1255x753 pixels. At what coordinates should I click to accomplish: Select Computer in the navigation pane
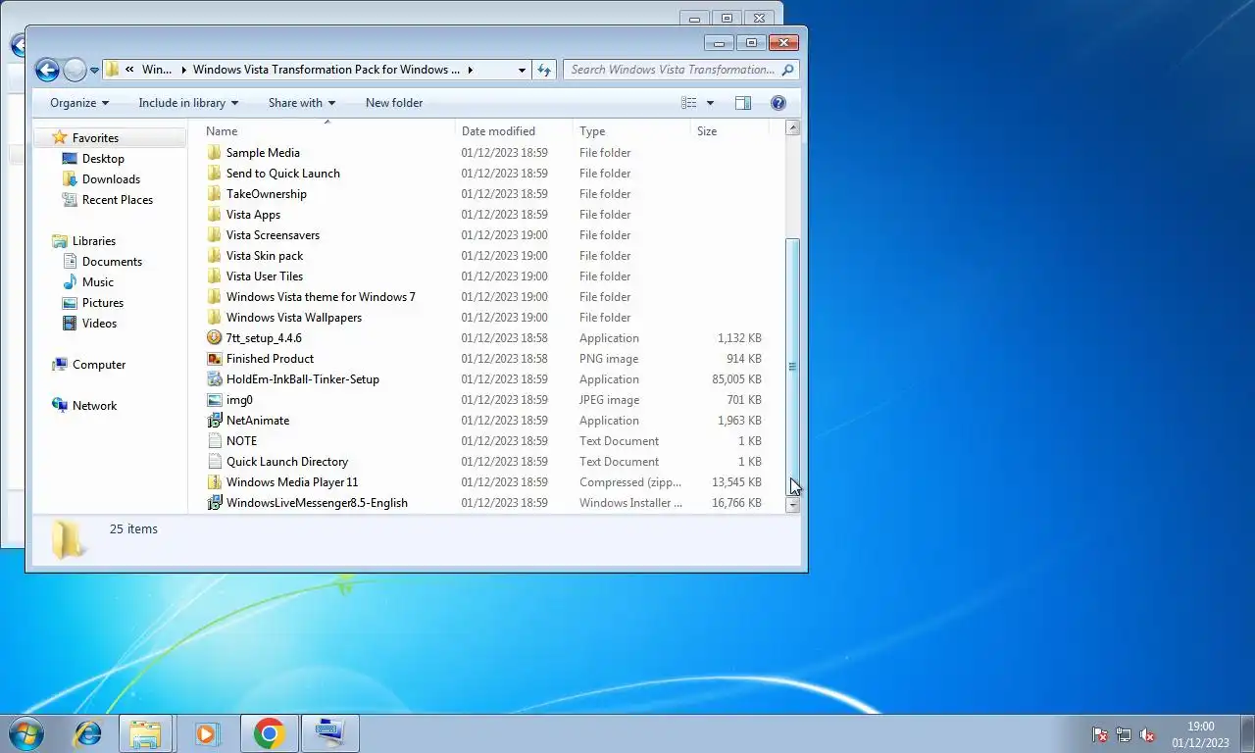[99, 365]
